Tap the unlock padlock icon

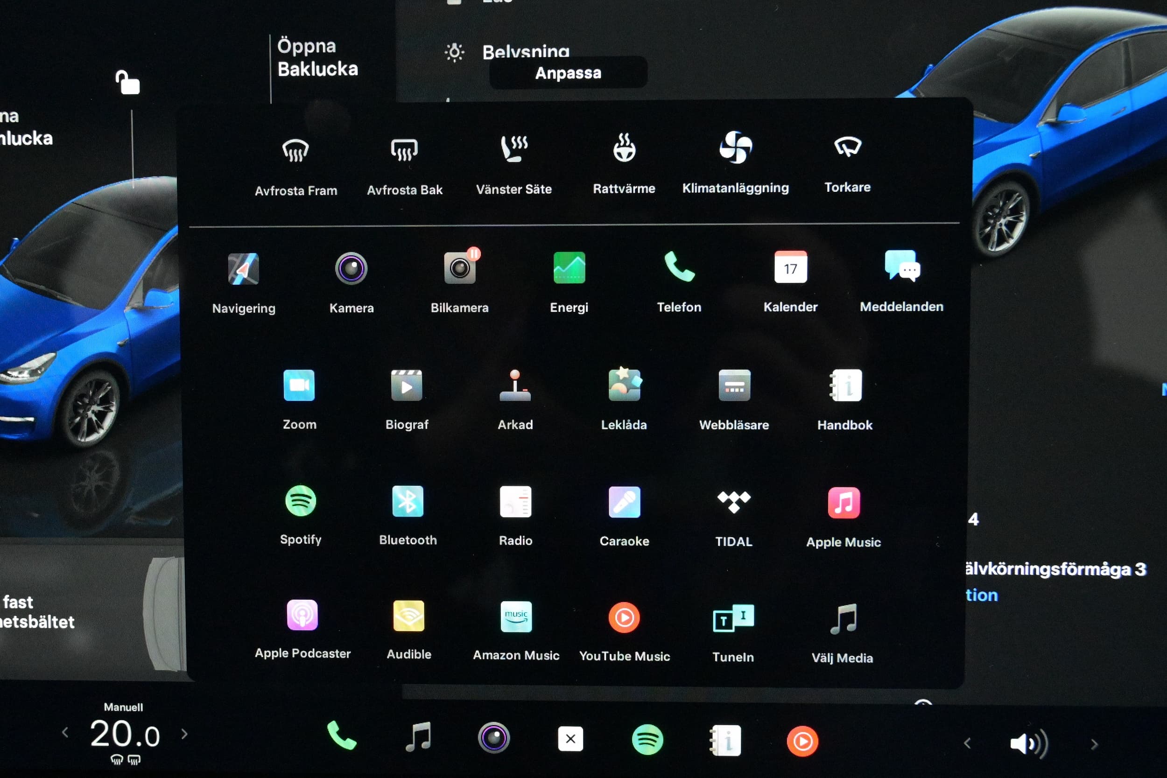point(127,82)
